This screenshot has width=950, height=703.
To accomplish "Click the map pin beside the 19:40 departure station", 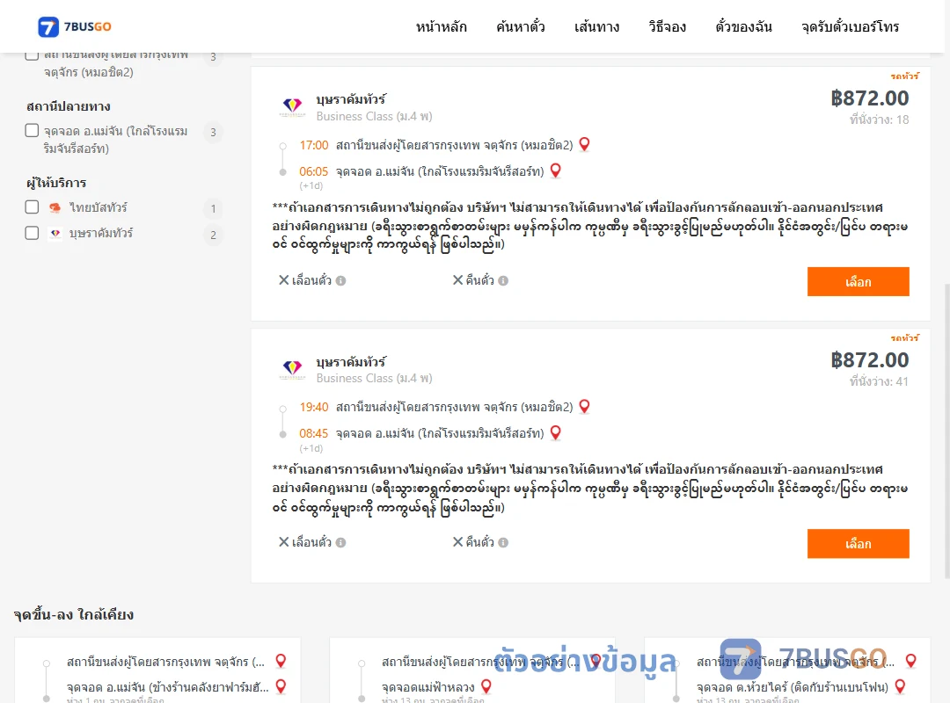I will click(x=585, y=406).
